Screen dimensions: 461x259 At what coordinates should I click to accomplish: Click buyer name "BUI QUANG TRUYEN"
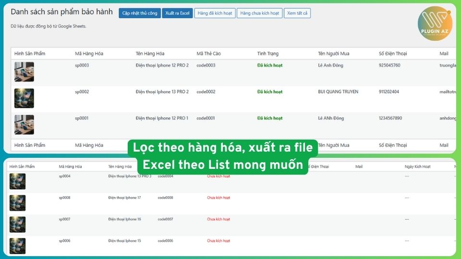tap(338, 92)
